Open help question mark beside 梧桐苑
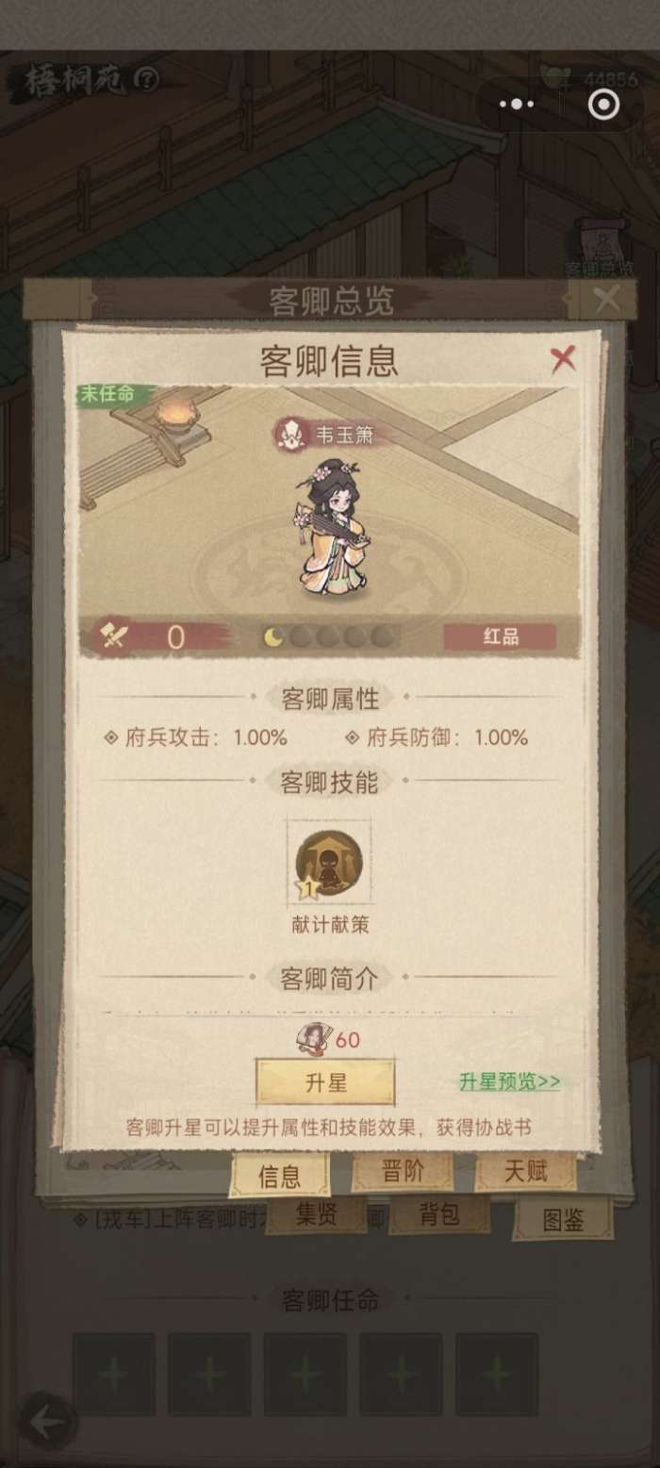The height and width of the screenshot is (1468, 660). pos(147,80)
